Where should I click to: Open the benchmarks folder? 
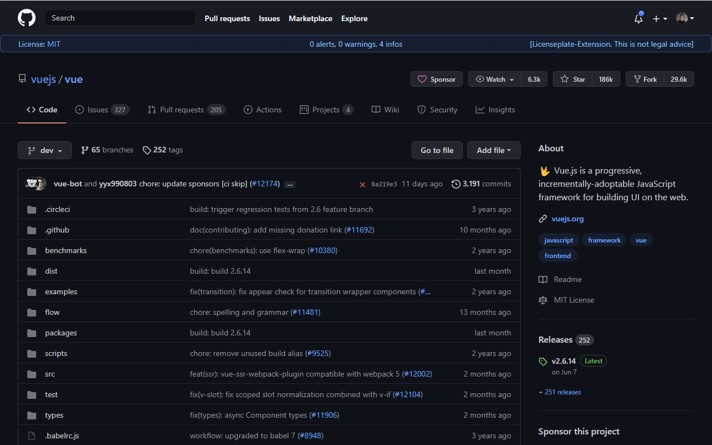point(66,250)
